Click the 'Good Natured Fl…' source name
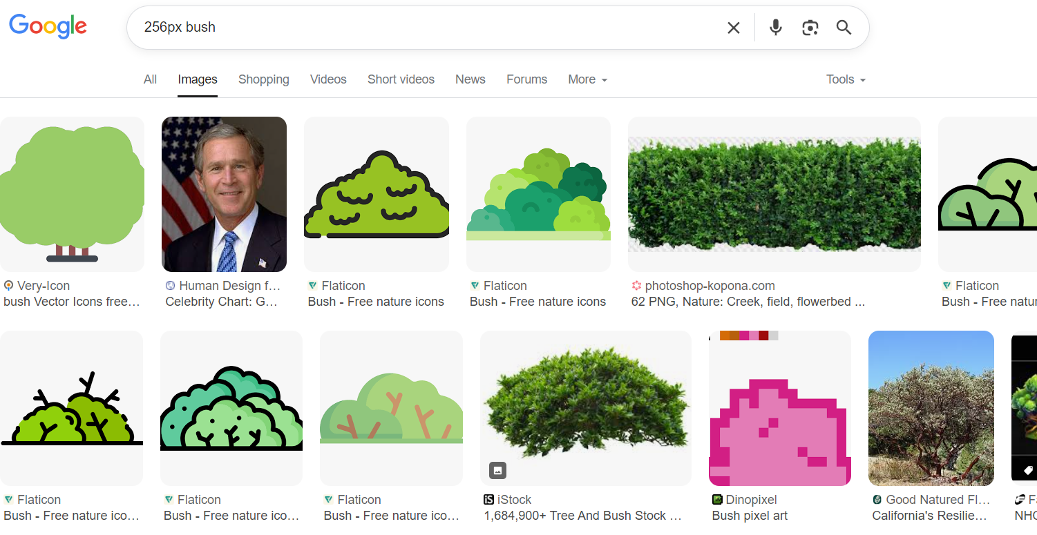This screenshot has height=535, width=1037. coord(938,499)
